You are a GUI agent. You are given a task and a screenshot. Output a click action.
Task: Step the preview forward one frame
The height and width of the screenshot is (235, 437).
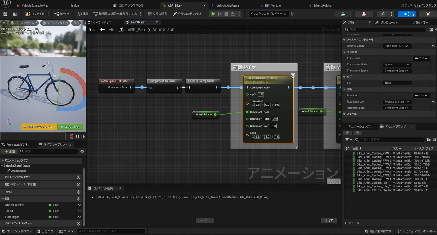[83, 136]
